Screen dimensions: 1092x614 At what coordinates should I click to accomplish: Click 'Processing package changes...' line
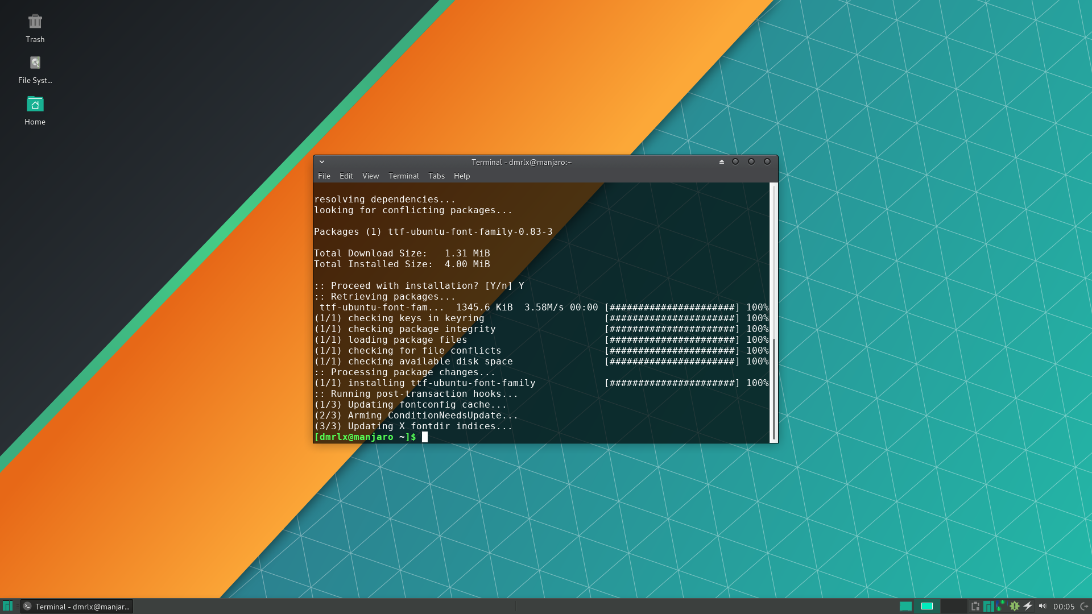pos(405,372)
